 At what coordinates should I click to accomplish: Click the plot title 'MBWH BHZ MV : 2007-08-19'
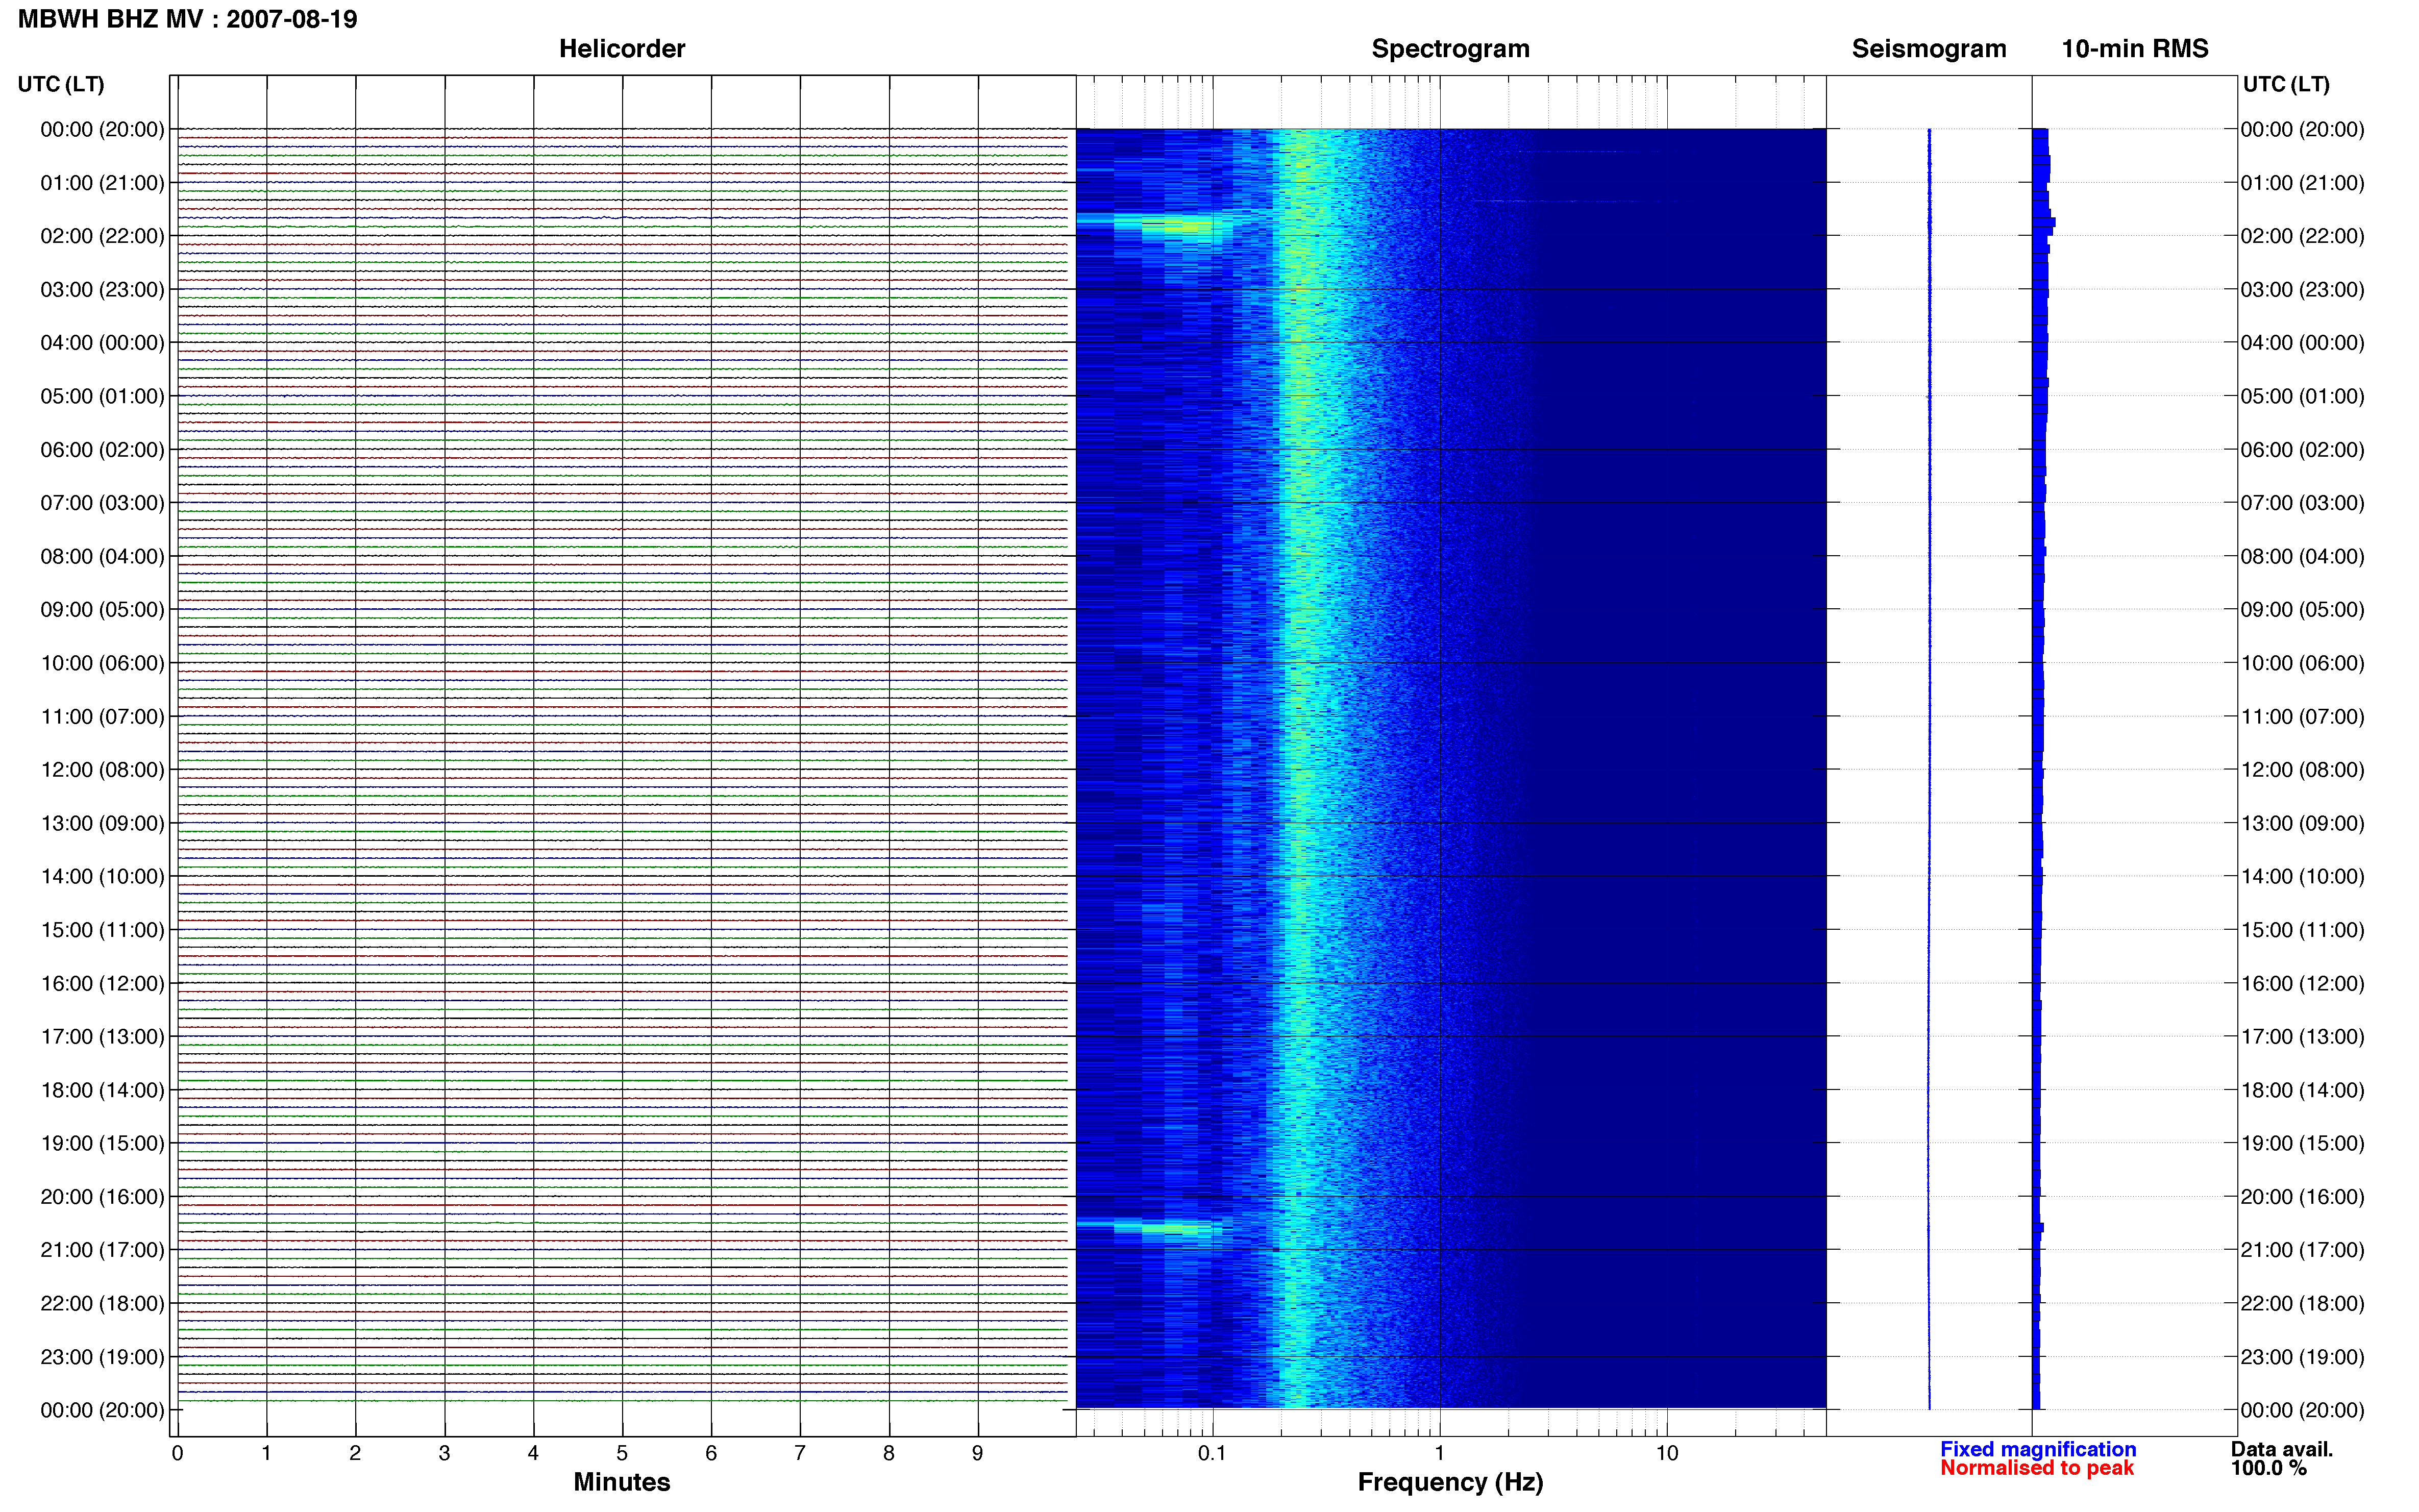coord(188,19)
